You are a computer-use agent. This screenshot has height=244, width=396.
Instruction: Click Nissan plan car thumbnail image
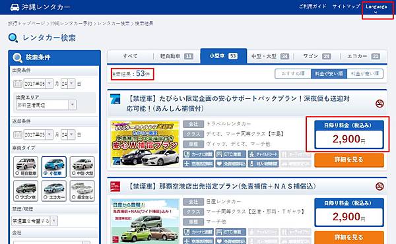tap(145, 222)
